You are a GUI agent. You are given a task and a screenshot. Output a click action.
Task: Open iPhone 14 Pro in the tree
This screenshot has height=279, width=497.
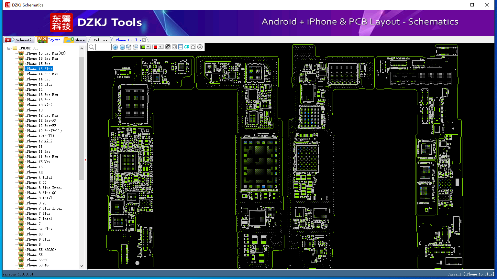pyautogui.click(x=38, y=79)
